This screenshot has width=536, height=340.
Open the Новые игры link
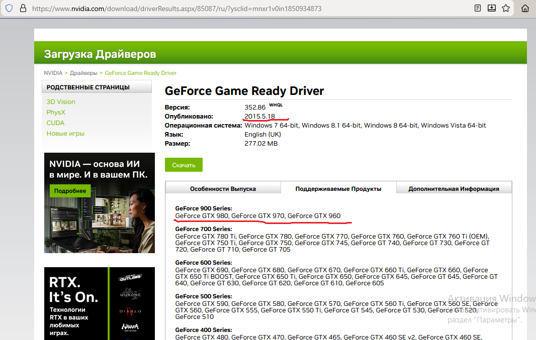(65, 134)
